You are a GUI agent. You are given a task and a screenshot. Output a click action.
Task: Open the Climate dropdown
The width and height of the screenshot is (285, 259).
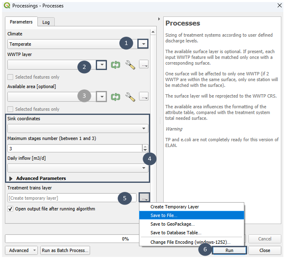pyautogui.click(x=143, y=44)
